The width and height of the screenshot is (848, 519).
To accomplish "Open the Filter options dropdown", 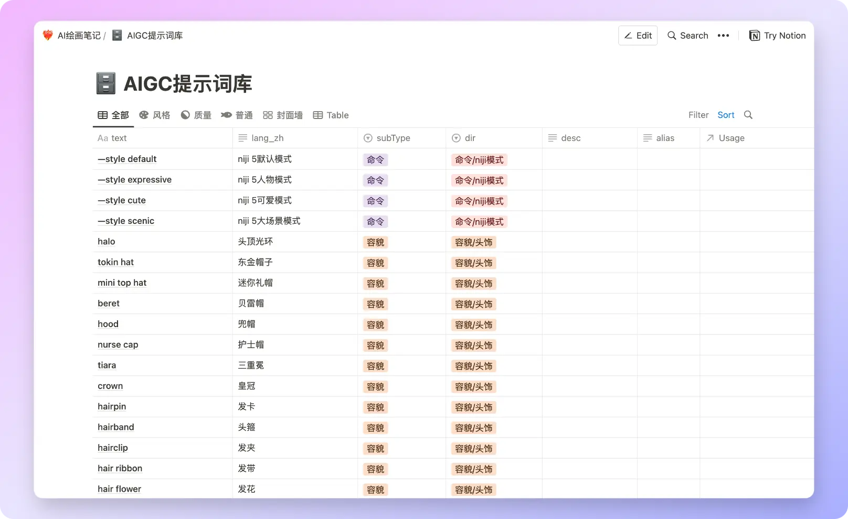I will click(x=698, y=115).
